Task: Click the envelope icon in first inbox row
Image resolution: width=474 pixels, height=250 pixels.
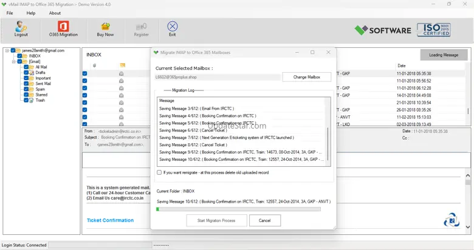Action: pyautogui.click(x=121, y=73)
